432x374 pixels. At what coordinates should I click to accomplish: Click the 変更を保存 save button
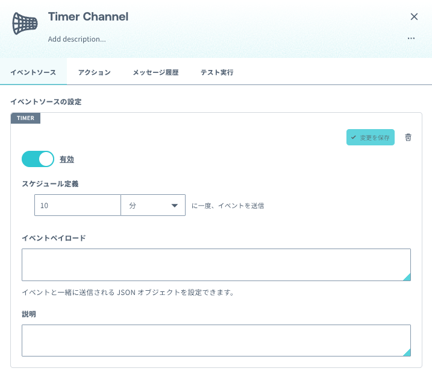tap(371, 137)
